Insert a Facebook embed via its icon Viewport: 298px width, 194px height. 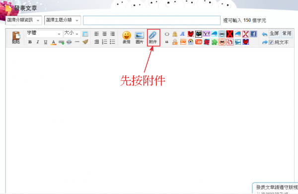click(253, 34)
